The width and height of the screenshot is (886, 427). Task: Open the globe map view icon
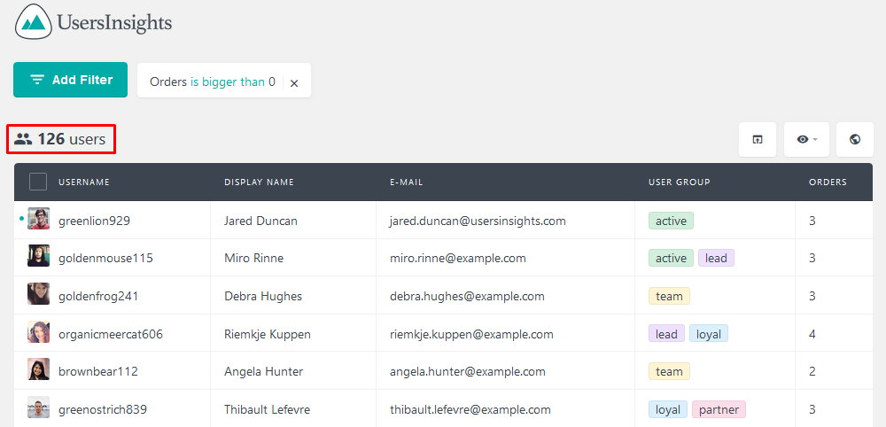(854, 139)
